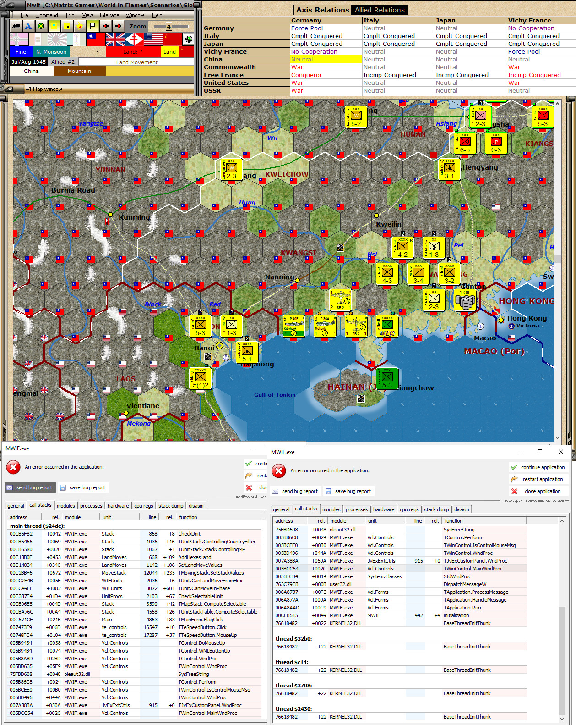Click the red left arrow toolbar icon
This screenshot has width=576, height=725.
tap(106, 26)
